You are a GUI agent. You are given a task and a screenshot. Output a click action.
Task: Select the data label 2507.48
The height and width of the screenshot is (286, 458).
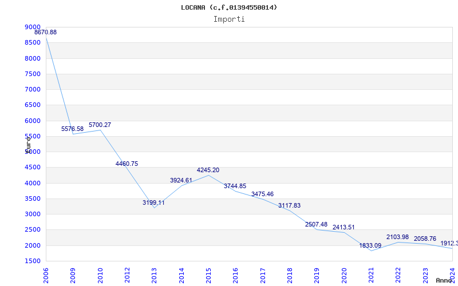(317, 224)
